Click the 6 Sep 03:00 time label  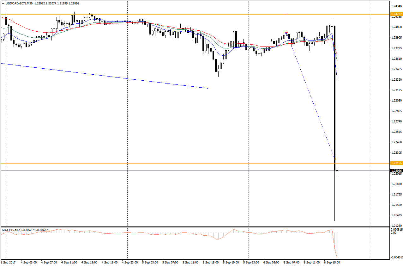point(271,262)
